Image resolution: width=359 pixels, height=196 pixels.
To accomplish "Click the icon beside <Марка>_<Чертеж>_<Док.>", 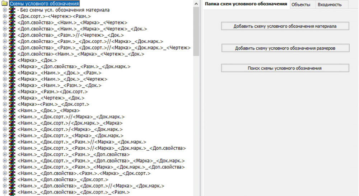I will (x=12, y=98).
